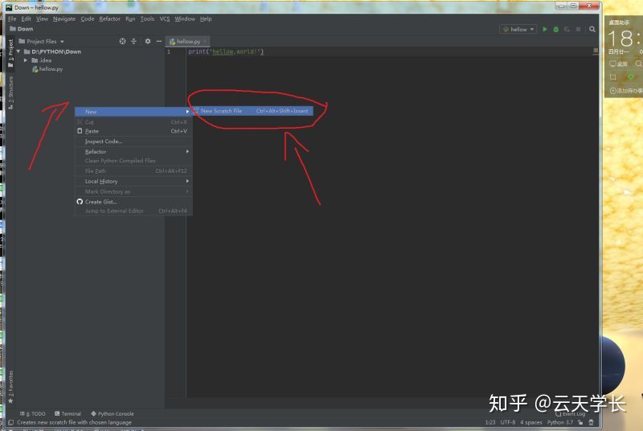Hide Project panel with minus icon
This screenshot has height=431, width=643.
pyautogui.click(x=158, y=41)
